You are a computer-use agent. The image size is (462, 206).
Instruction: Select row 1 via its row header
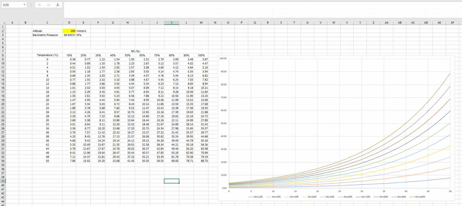3,27
